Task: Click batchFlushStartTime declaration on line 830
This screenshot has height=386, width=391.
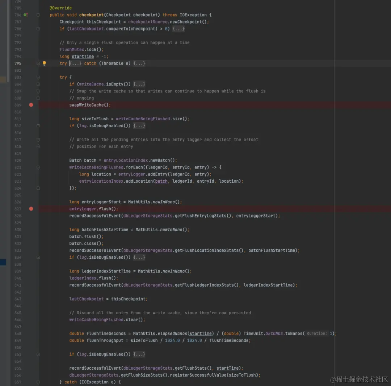Action: [105, 230]
